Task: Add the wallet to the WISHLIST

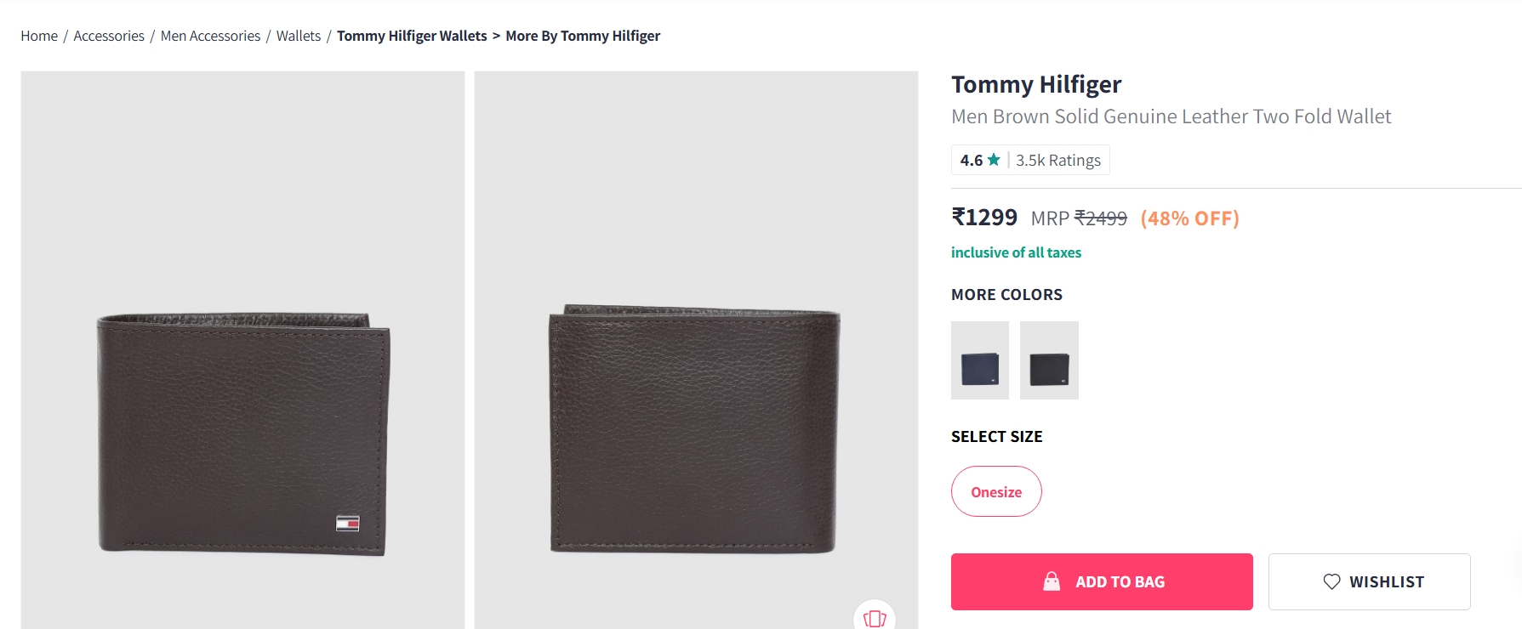Action: (x=1369, y=581)
